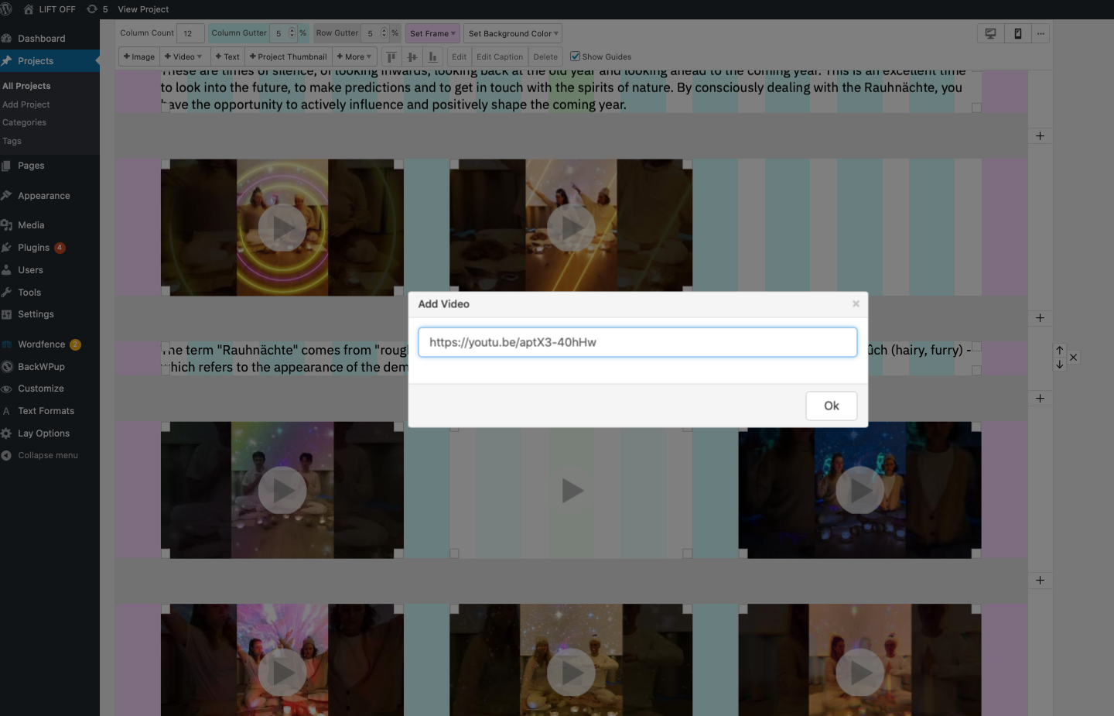Focus the video URL input field

click(637, 342)
